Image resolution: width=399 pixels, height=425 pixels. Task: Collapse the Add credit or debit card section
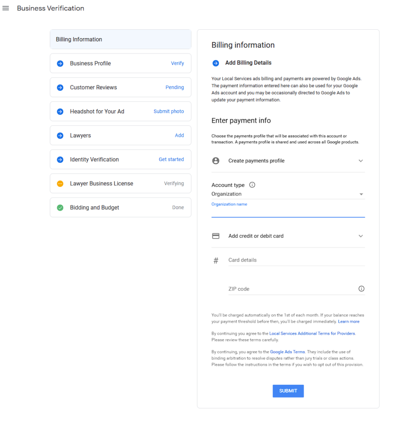coord(360,236)
